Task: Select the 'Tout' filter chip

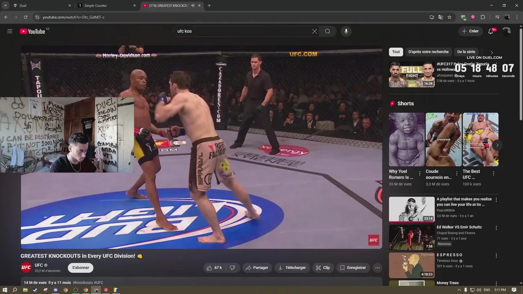Action: [x=396, y=52]
